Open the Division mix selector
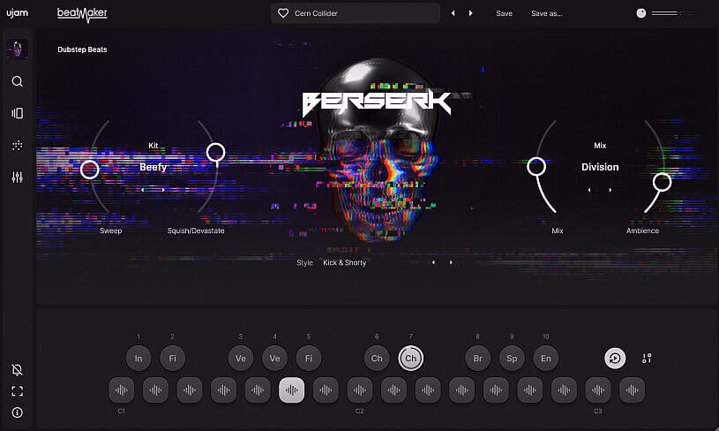Image resolution: width=719 pixels, height=431 pixels. tap(600, 167)
